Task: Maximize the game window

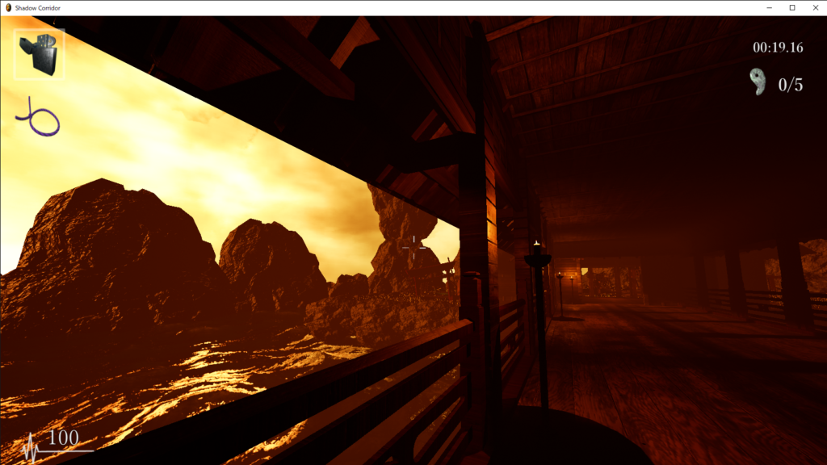Action: pos(791,7)
